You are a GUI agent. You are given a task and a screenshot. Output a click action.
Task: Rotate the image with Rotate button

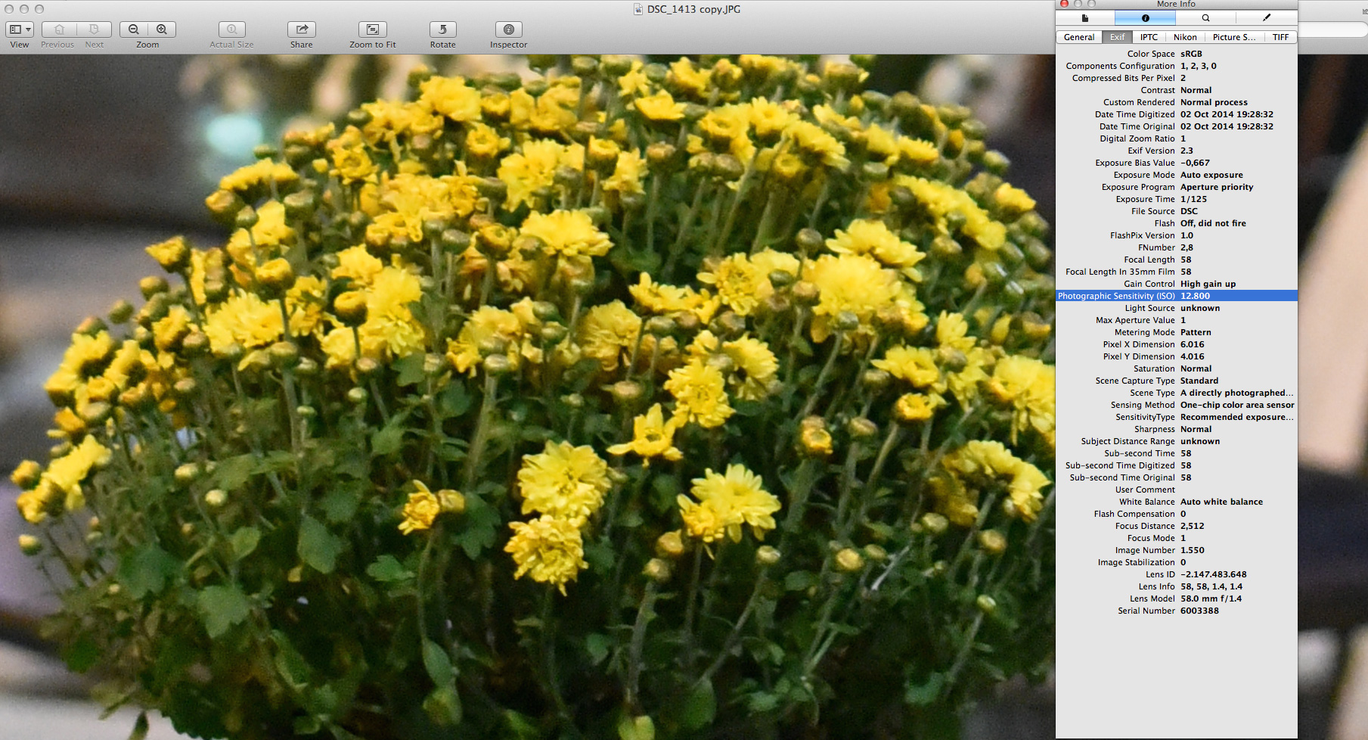[442, 30]
